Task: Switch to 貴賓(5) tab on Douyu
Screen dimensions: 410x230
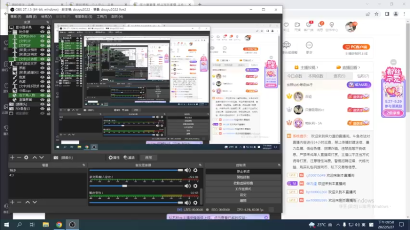Action: click(x=339, y=76)
